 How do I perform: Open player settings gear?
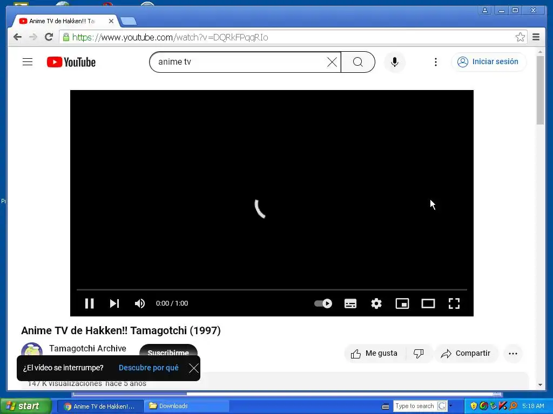376,303
